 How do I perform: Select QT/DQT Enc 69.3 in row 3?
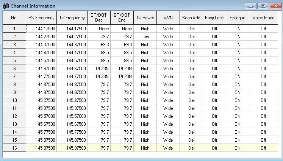tap(122, 45)
